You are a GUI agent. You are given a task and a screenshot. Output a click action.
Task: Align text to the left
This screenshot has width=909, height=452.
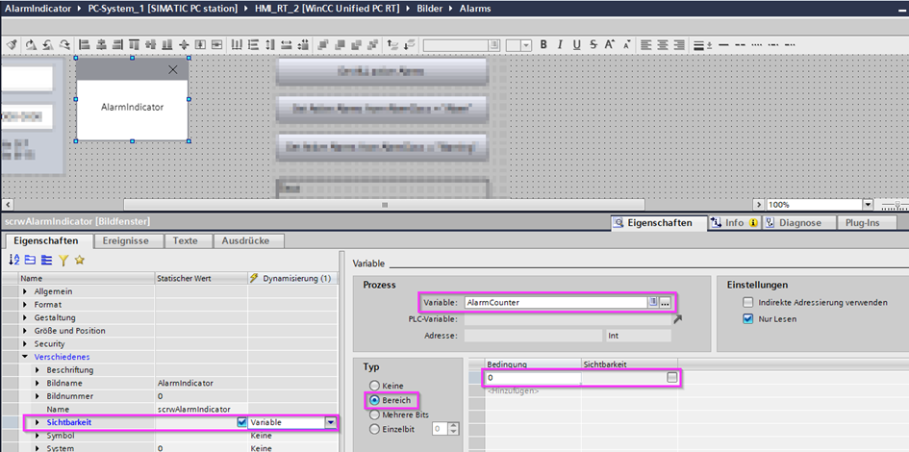[645, 44]
